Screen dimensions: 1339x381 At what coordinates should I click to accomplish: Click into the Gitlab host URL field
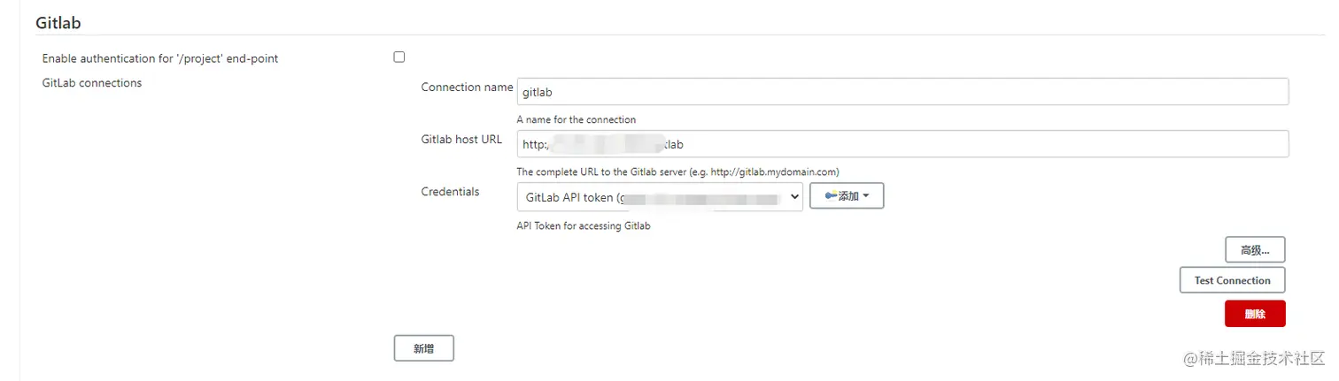[x=902, y=144]
